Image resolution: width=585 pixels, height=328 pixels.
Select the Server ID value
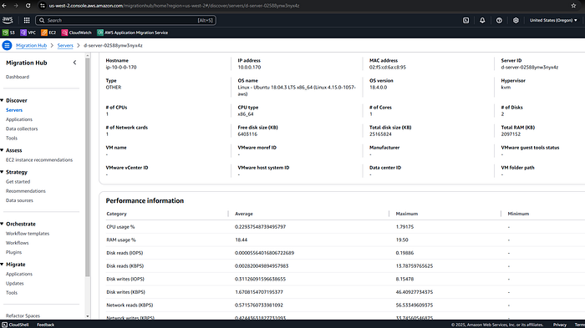[530, 67]
